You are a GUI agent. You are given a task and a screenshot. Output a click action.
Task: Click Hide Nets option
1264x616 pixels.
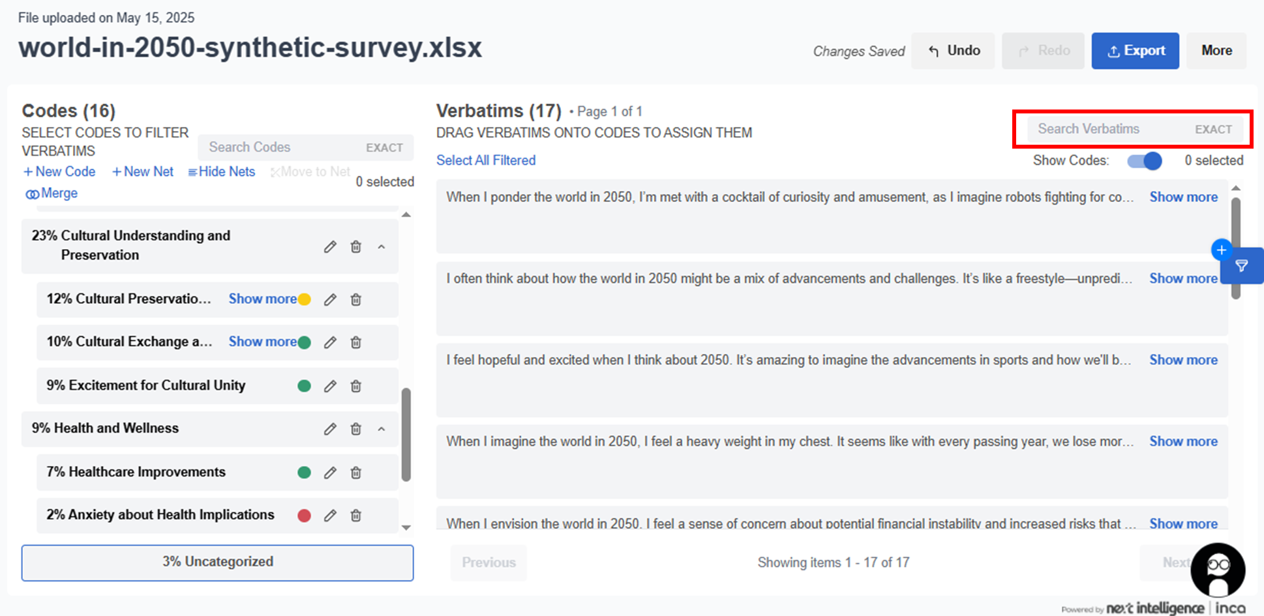tap(222, 171)
